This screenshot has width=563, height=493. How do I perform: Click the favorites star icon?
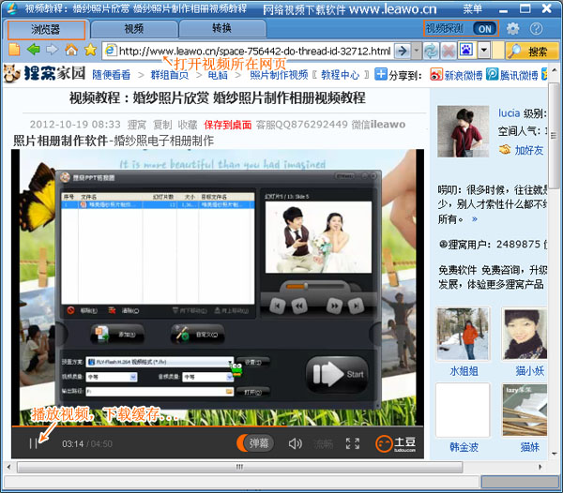[x=90, y=50]
